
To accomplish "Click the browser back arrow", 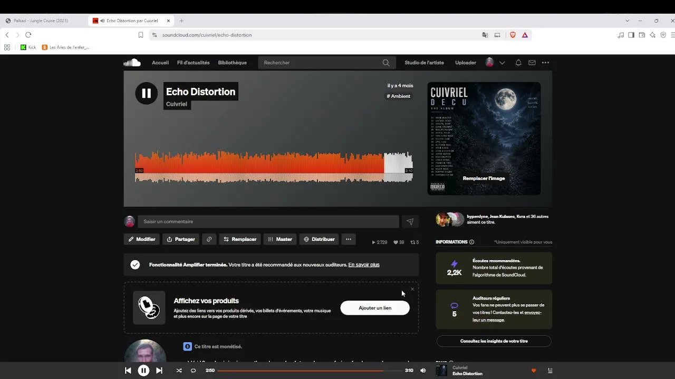I will coord(7,35).
